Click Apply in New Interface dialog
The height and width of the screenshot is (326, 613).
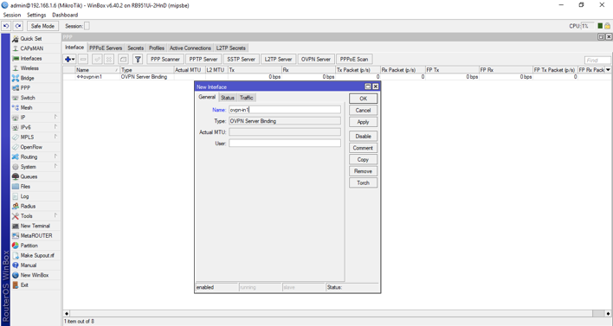point(363,122)
